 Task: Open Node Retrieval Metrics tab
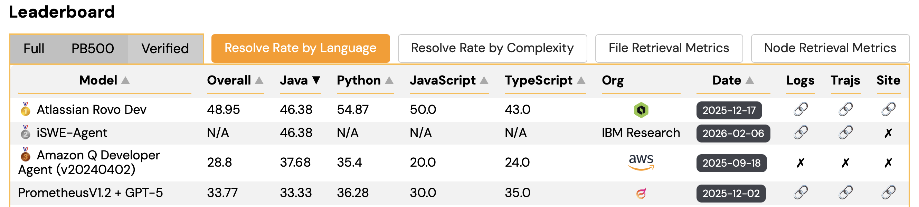point(830,48)
